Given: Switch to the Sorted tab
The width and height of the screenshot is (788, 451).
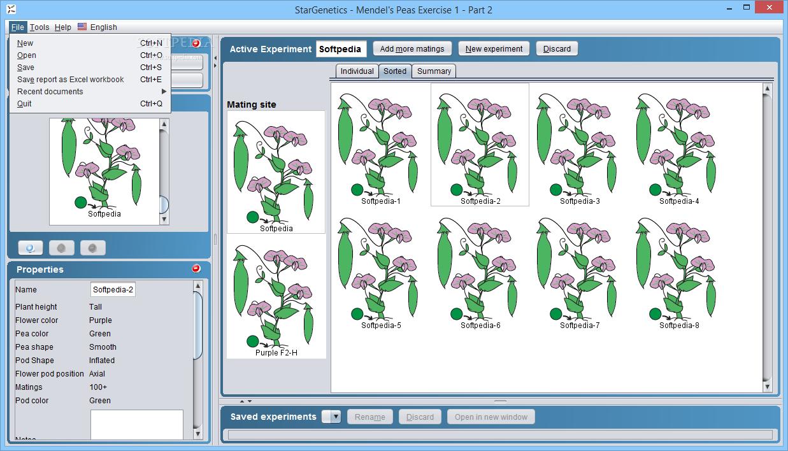Looking at the screenshot, I should (x=395, y=71).
